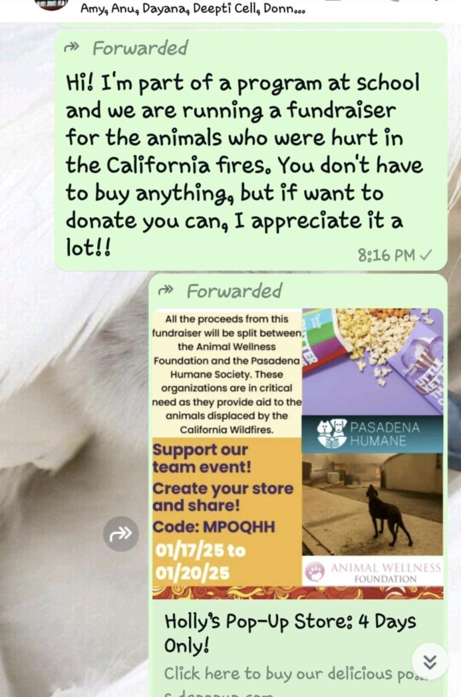Viewport: 461px width, 697px height.
Task: Open Holly's Pop-Up Store link title
Action: coord(290,633)
